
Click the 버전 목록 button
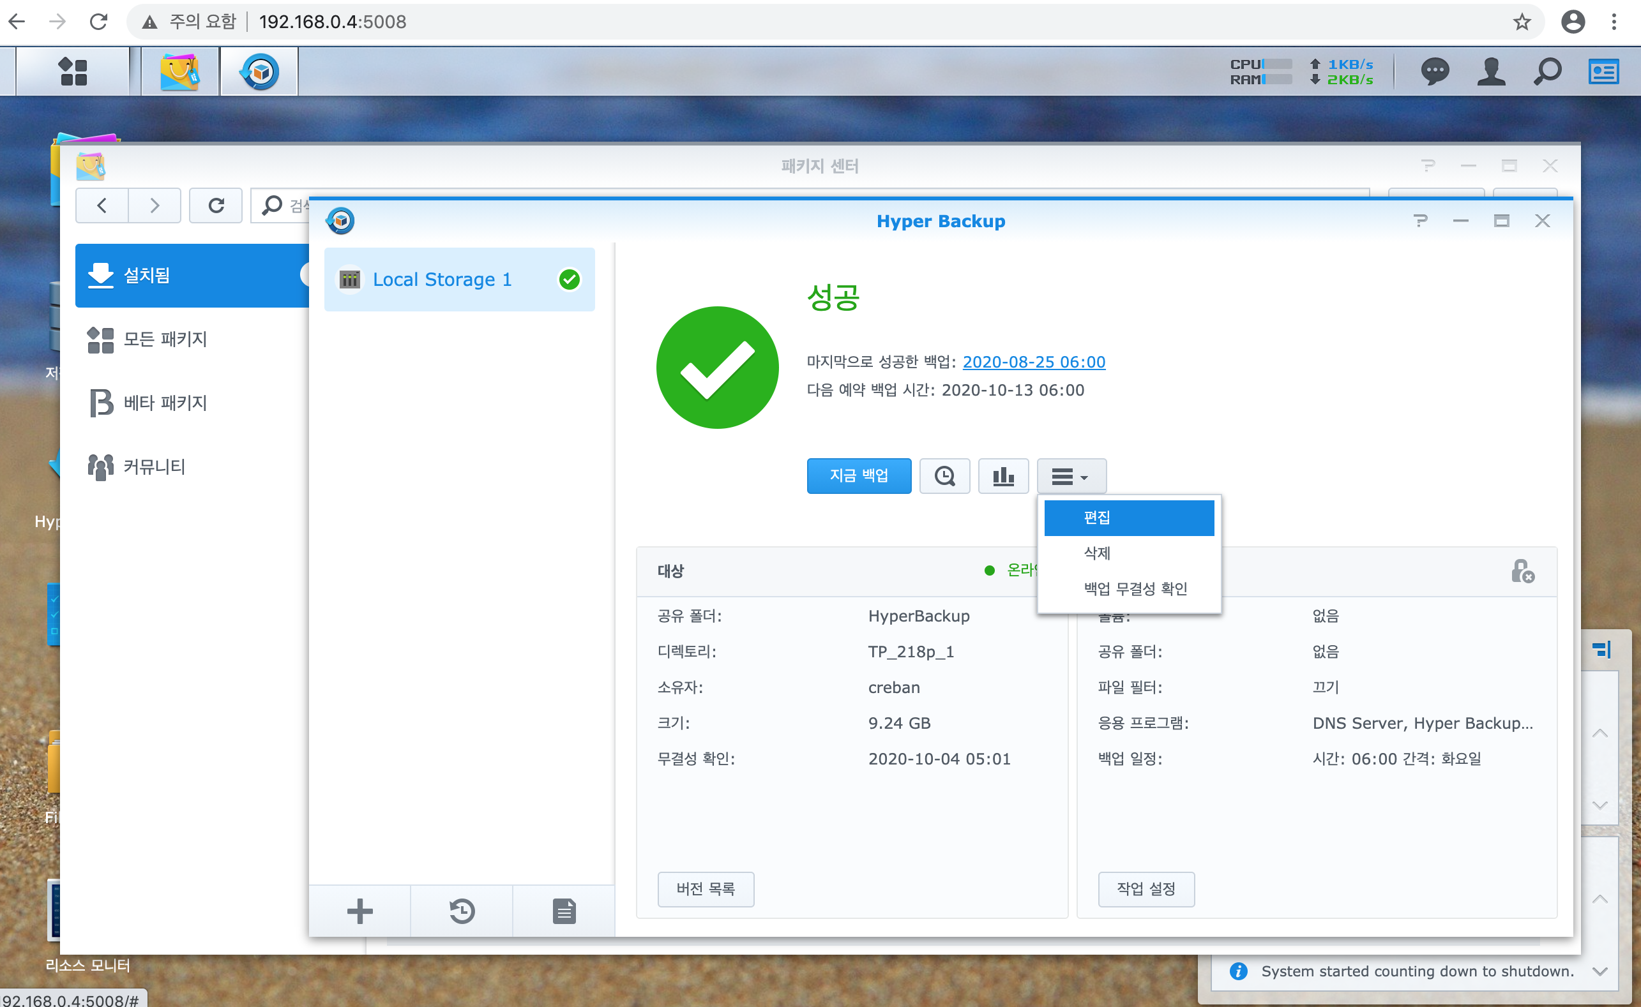point(705,888)
